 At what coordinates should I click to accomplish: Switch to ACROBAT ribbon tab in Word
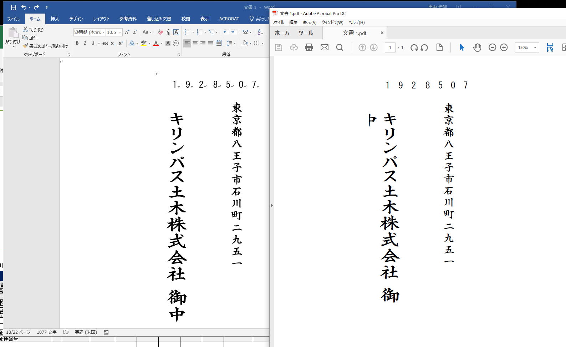(229, 19)
